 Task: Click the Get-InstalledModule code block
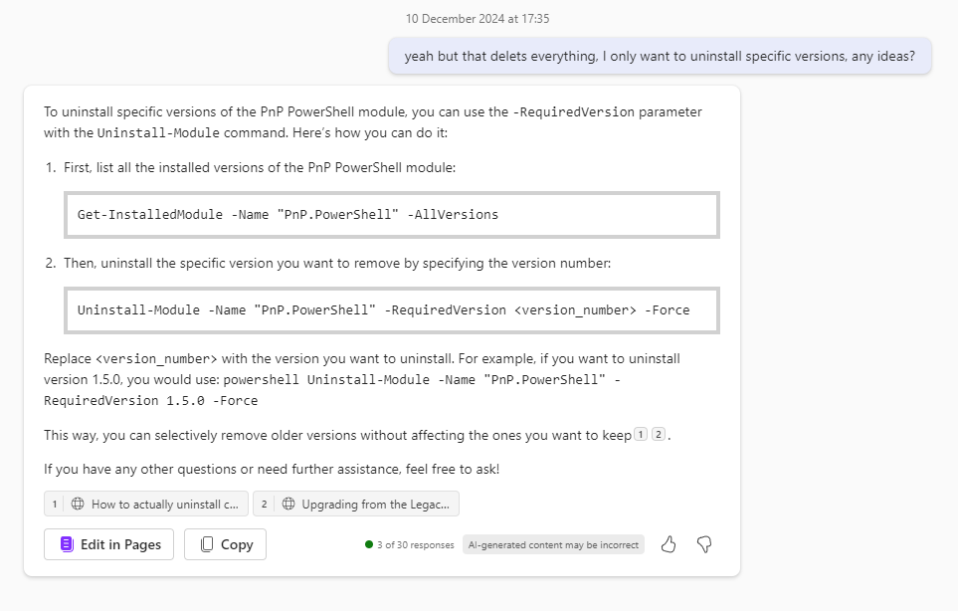click(x=392, y=215)
